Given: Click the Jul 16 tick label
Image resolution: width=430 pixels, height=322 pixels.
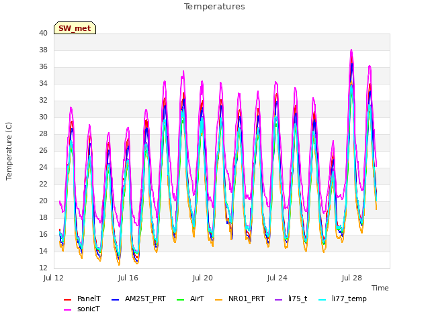Looking at the screenshot, I should click(128, 278).
